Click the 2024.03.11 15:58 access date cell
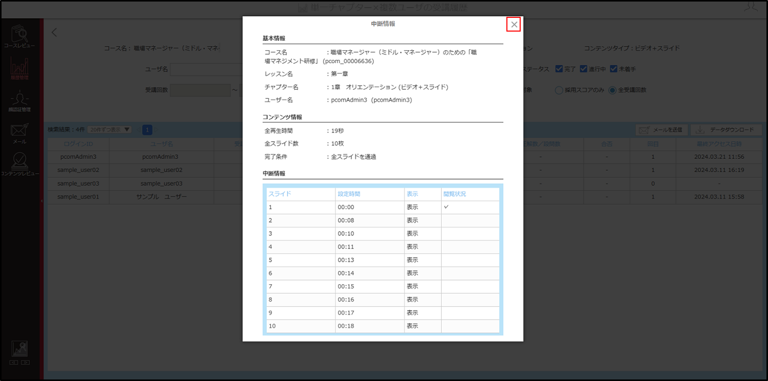The height and width of the screenshot is (381, 768). [719, 197]
